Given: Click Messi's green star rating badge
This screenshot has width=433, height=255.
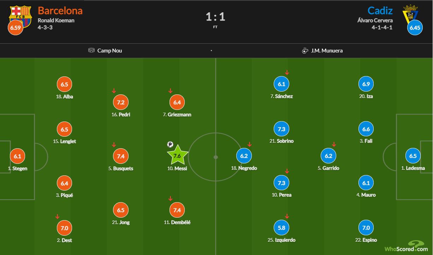Looking at the screenshot, I should click(x=177, y=156).
